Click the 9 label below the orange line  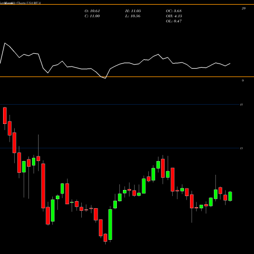243,81
